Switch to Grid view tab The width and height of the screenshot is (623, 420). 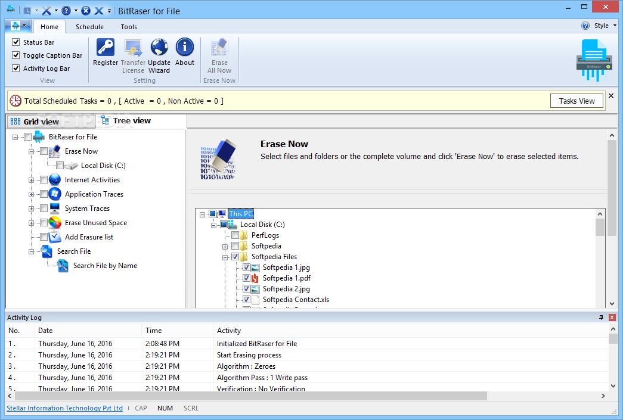[x=51, y=122]
